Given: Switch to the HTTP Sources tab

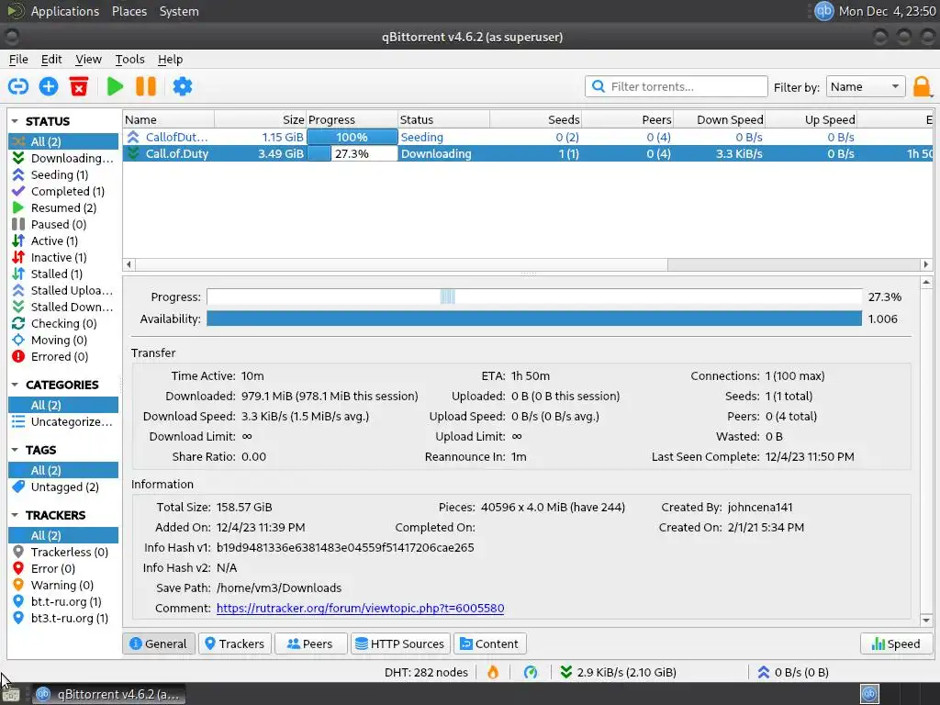Looking at the screenshot, I should (x=400, y=643).
